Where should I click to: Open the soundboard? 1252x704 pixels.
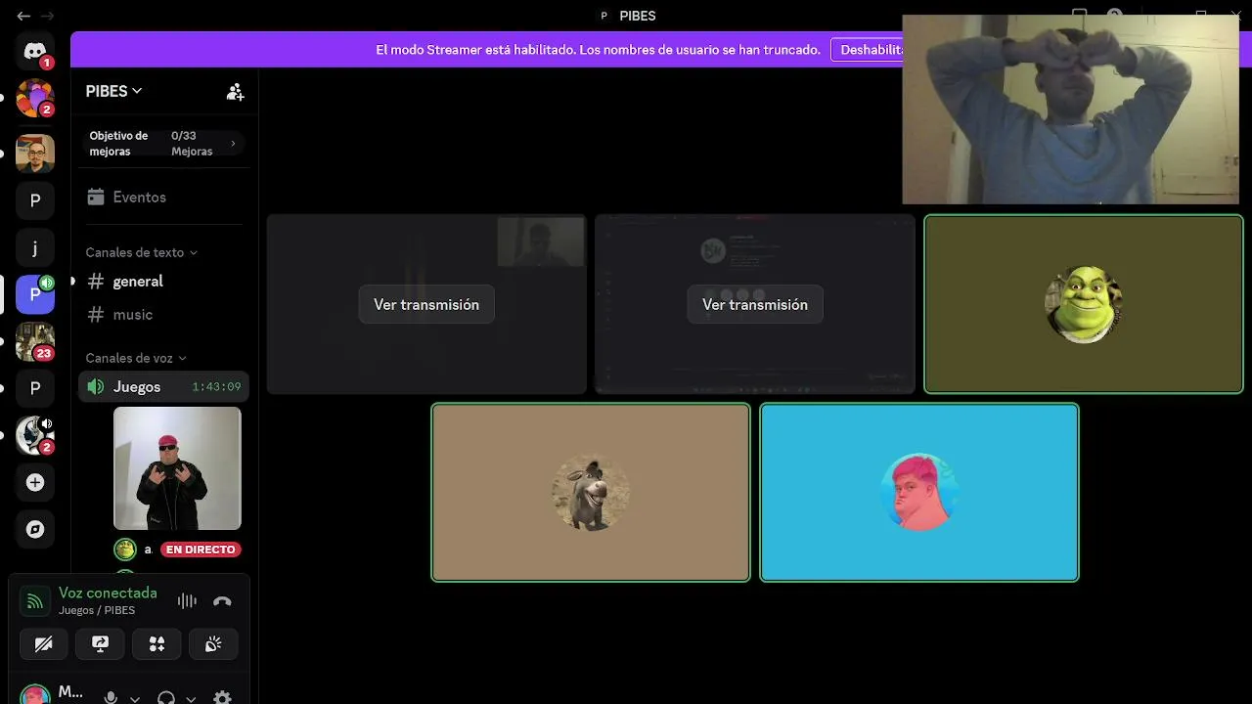coord(213,644)
